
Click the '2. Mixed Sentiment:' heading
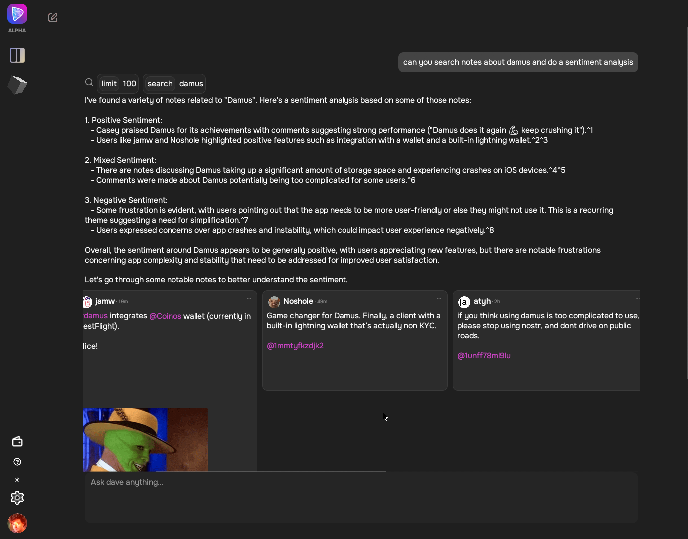tap(120, 160)
